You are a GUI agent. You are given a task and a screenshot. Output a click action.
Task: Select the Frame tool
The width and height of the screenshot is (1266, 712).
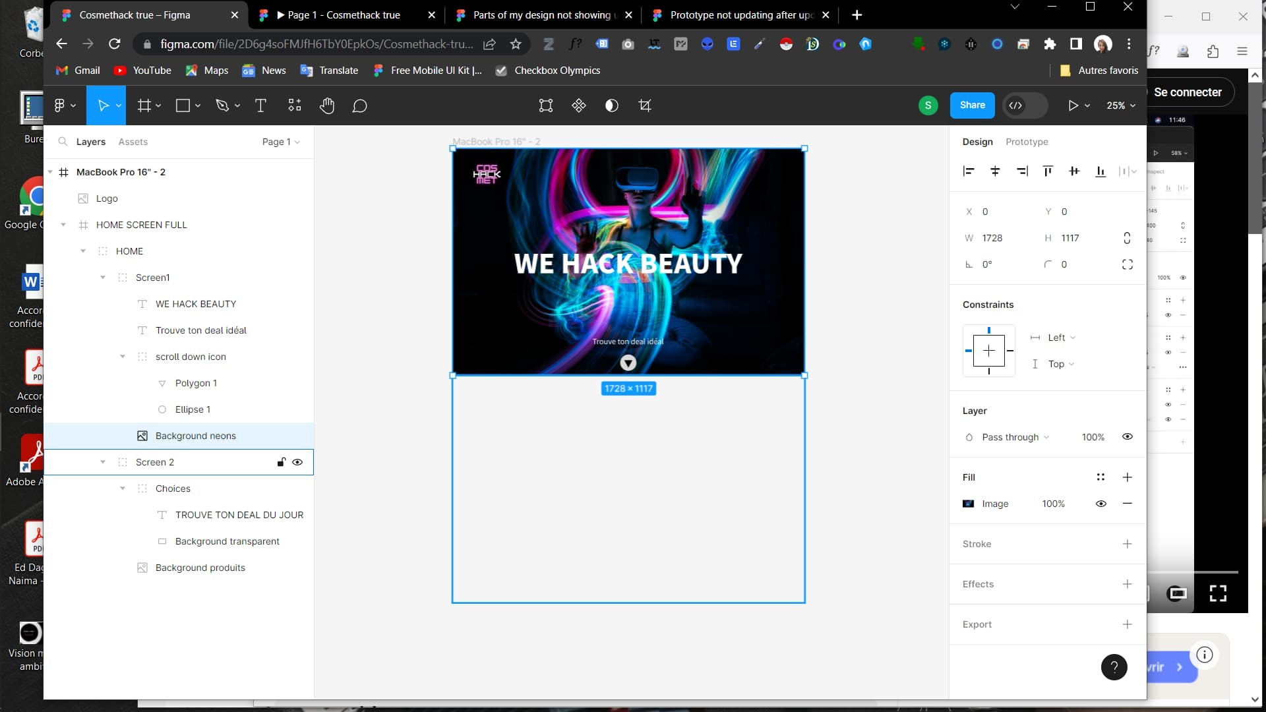pos(144,105)
